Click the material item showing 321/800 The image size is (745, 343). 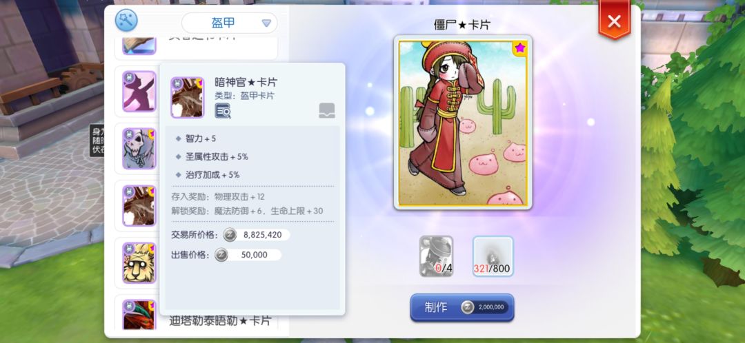point(493,256)
